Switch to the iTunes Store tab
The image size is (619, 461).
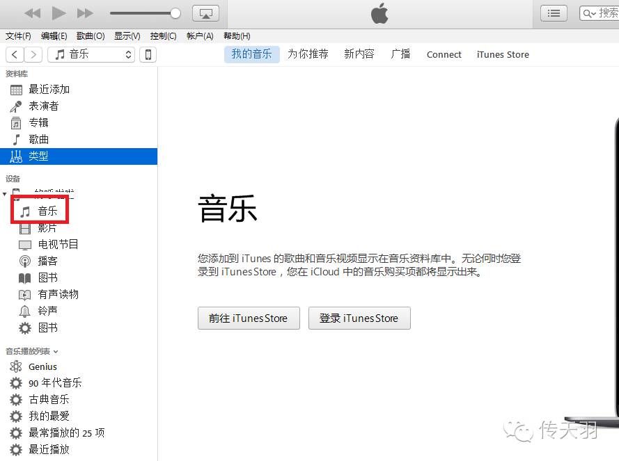pyautogui.click(x=503, y=54)
